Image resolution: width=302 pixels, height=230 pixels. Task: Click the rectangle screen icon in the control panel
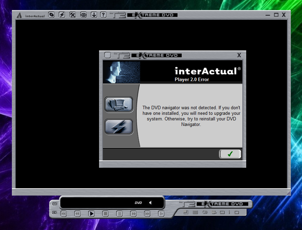(237, 212)
